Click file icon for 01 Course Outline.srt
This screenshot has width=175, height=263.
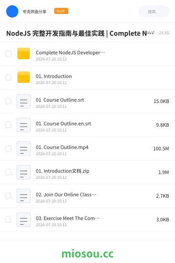[x=24, y=101]
